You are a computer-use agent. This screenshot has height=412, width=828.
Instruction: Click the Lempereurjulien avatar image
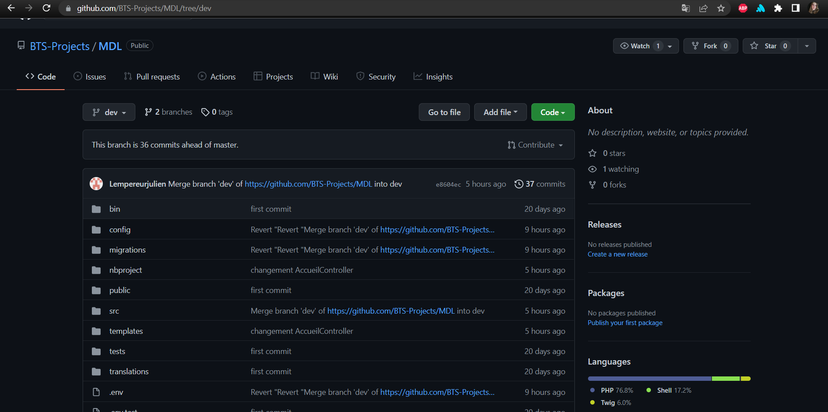pyautogui.click(x=96, y=184)
